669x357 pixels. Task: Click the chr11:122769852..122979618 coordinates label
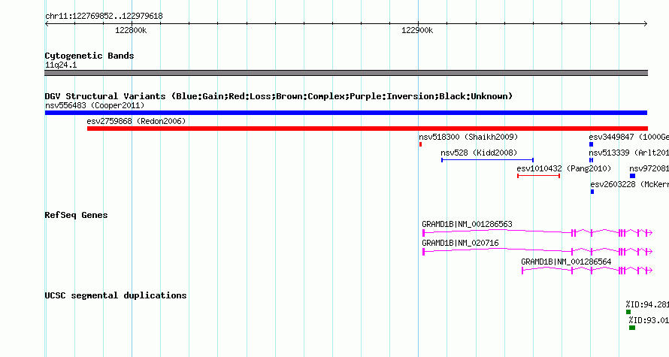tap(104, 16)
